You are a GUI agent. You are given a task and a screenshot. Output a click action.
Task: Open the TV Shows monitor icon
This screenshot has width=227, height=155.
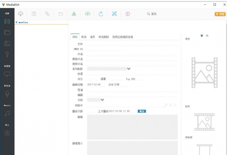7,73
